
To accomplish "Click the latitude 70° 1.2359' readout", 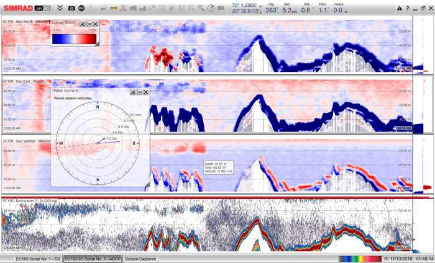I will coord(246,5).
